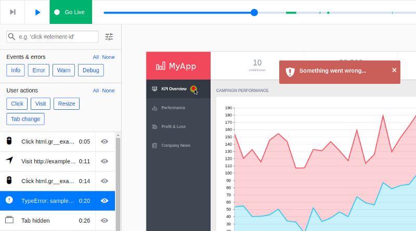Toggle eye icon for Visit event
This screenshot has width=416, height=231.
(x=105, y=161)
